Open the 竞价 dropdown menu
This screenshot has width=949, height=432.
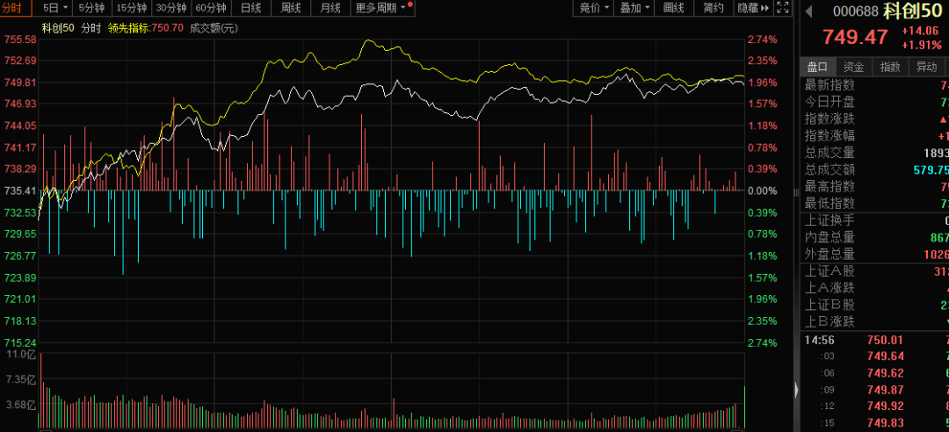(x=594, y=8)
